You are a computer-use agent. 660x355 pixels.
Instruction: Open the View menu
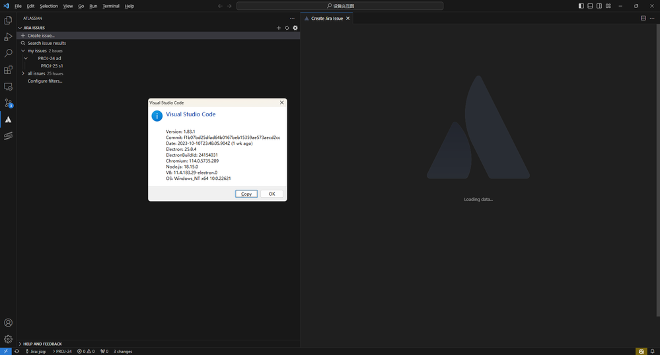click(x=68, y=6)
